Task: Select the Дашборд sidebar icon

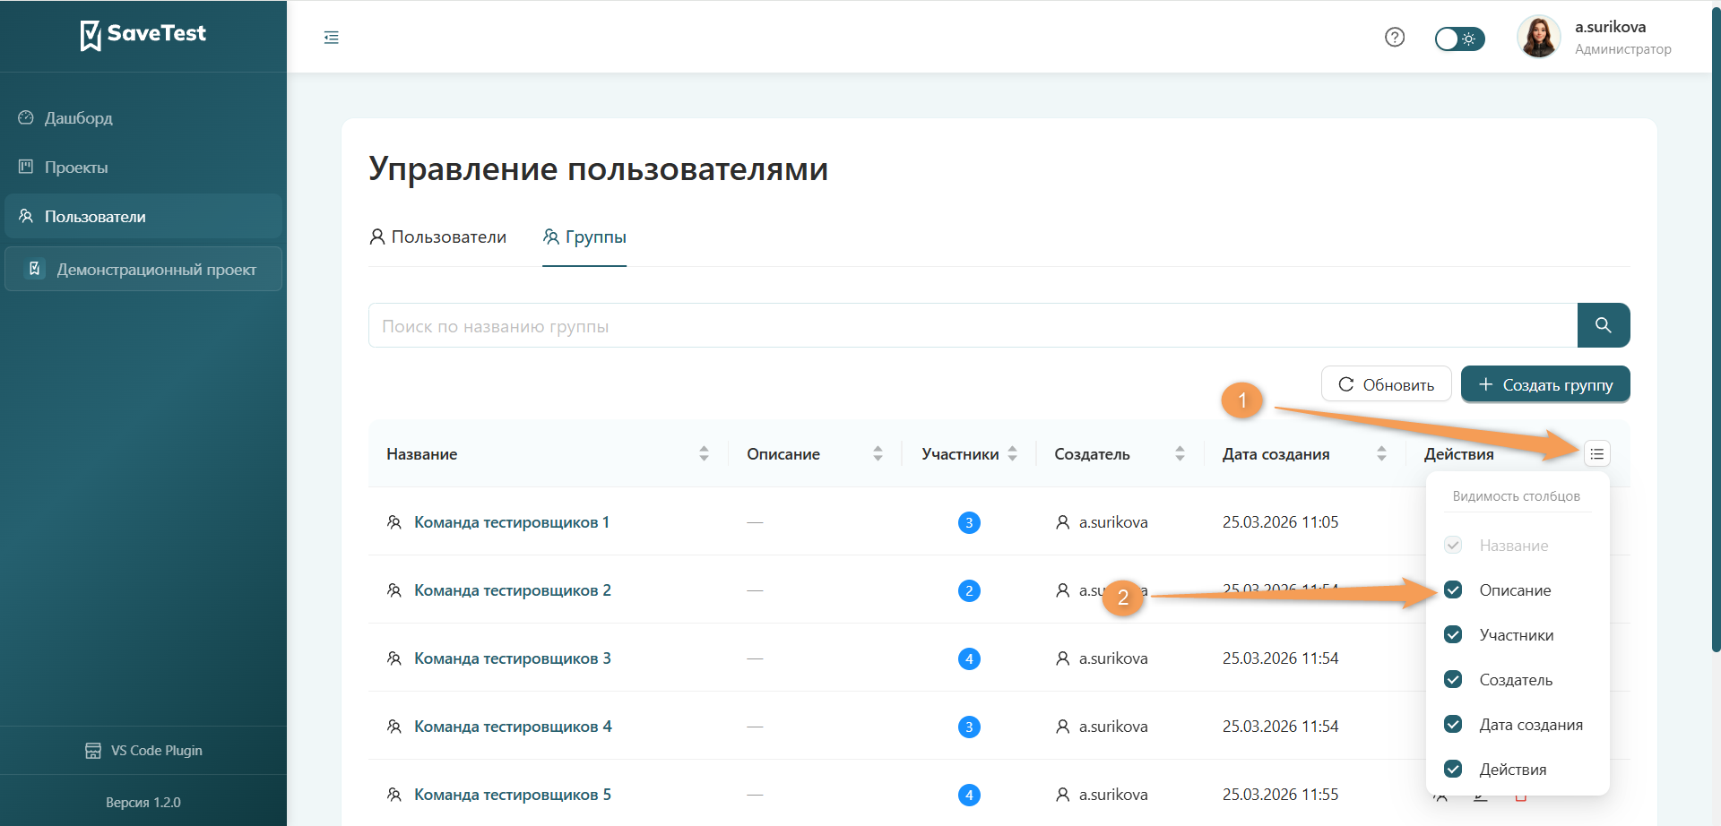Action: coord(24,117)
